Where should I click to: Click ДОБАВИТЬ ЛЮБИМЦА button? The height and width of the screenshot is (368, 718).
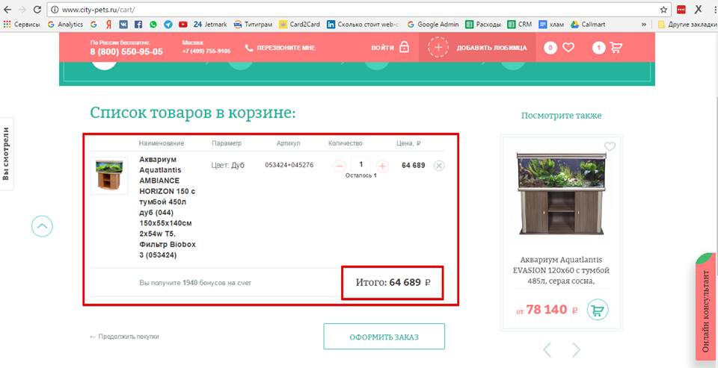coord(477,47)
